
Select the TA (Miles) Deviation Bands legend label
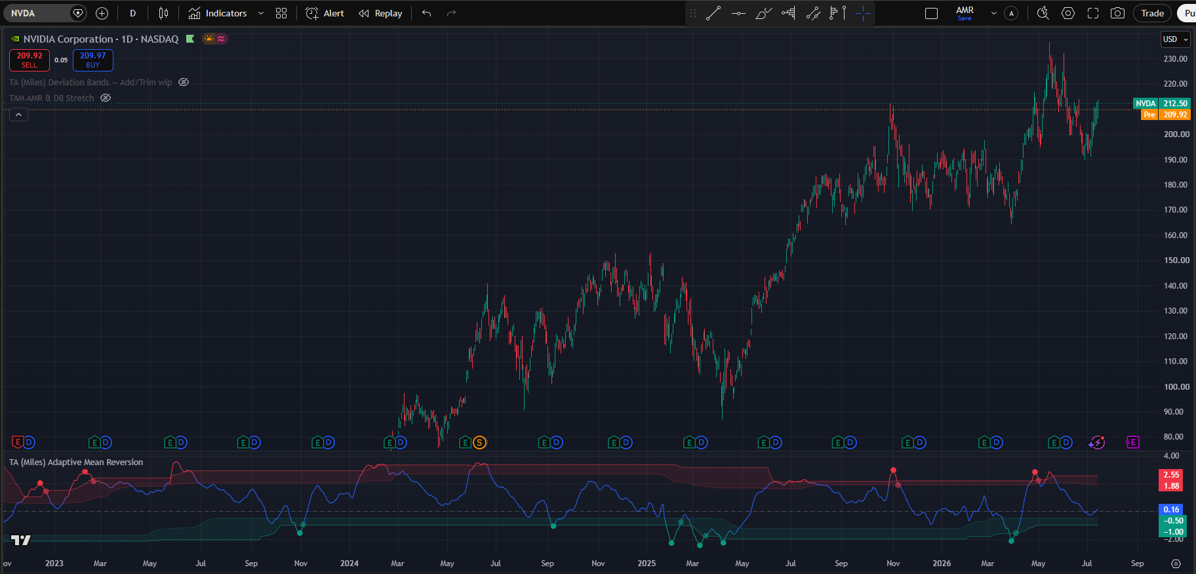90,83
